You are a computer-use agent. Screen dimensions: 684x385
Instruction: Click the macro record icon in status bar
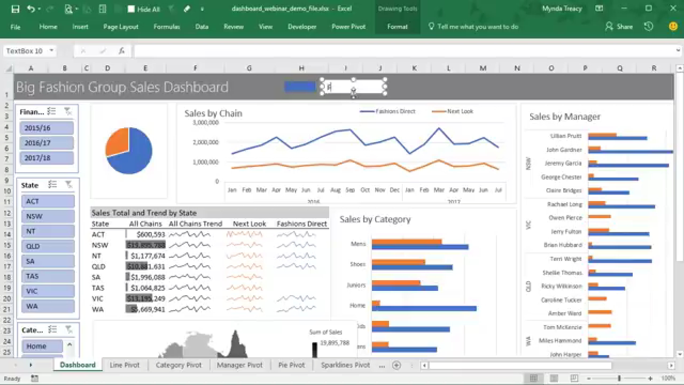35,378
